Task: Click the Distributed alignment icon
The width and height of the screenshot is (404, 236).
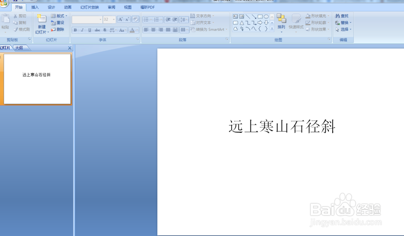Action: tap(175, 30)
